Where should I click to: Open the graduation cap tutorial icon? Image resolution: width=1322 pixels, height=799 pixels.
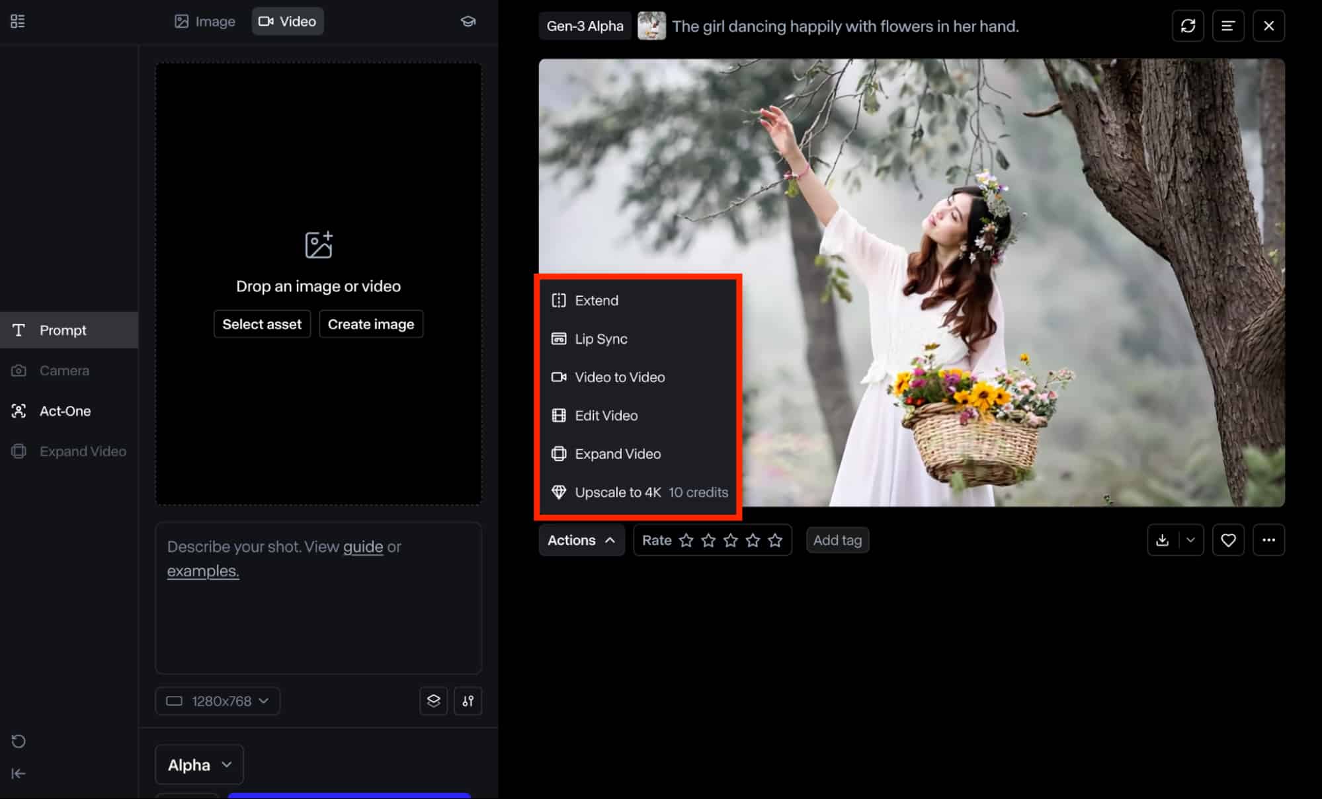coord(468,21)
